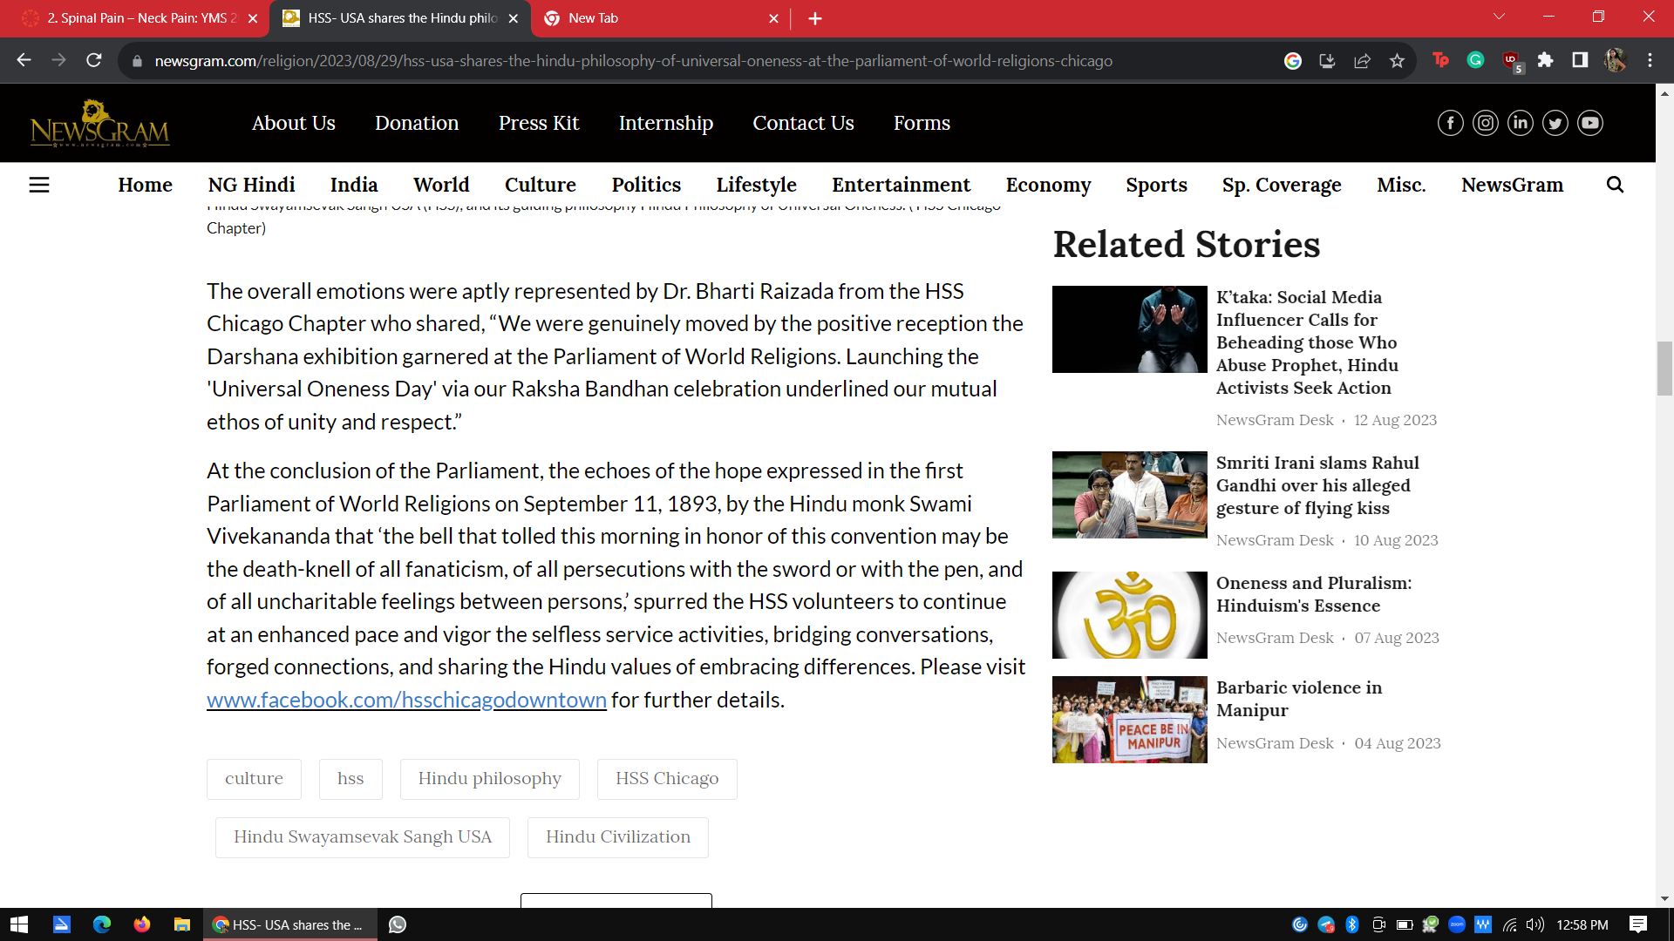Screen dimensions: 1674x941
Task: Reload the current page
Action: point(93,60)
